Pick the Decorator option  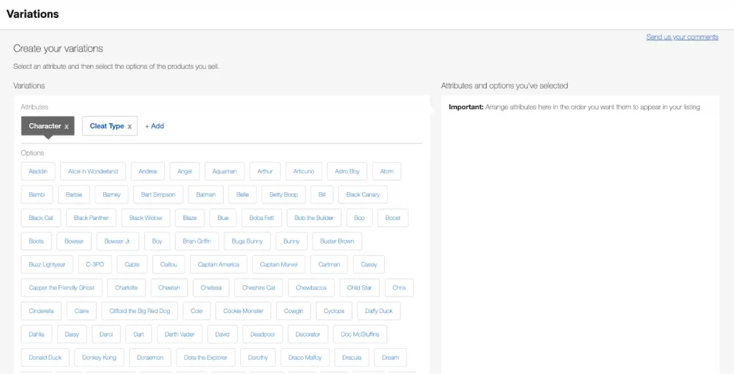[308, 335]
